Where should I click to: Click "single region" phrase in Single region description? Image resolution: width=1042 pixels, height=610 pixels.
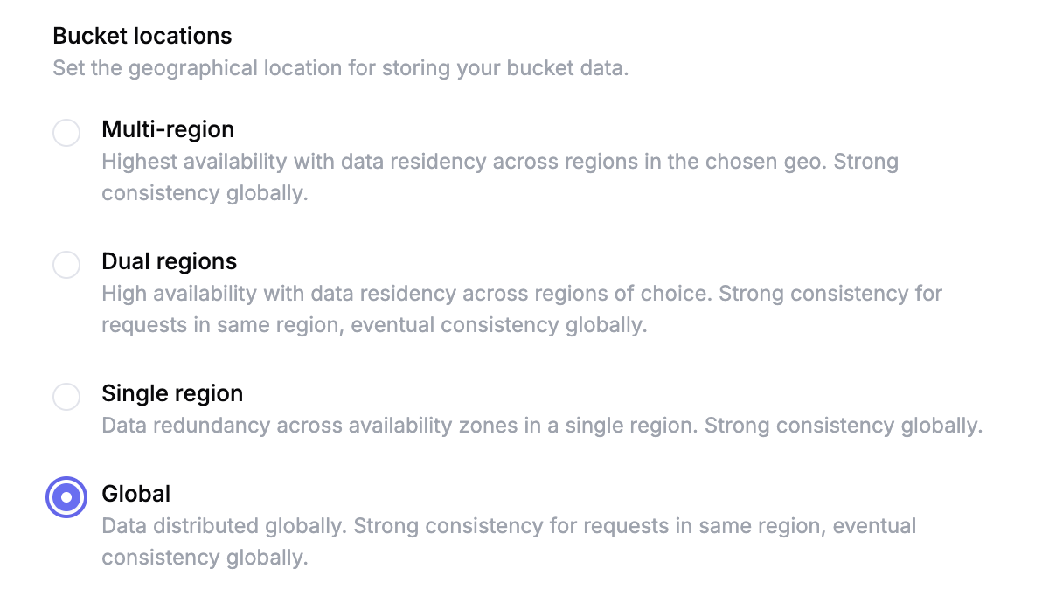point(639,426)
